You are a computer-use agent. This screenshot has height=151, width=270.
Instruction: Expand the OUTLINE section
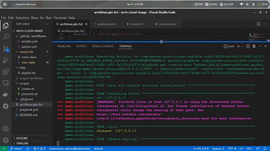point(22,138)
